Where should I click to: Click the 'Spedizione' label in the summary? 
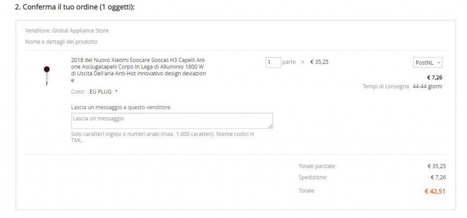tap(313, 177)
